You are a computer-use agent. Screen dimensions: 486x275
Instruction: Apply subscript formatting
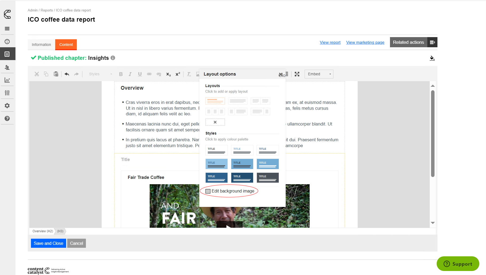(168, 74)
